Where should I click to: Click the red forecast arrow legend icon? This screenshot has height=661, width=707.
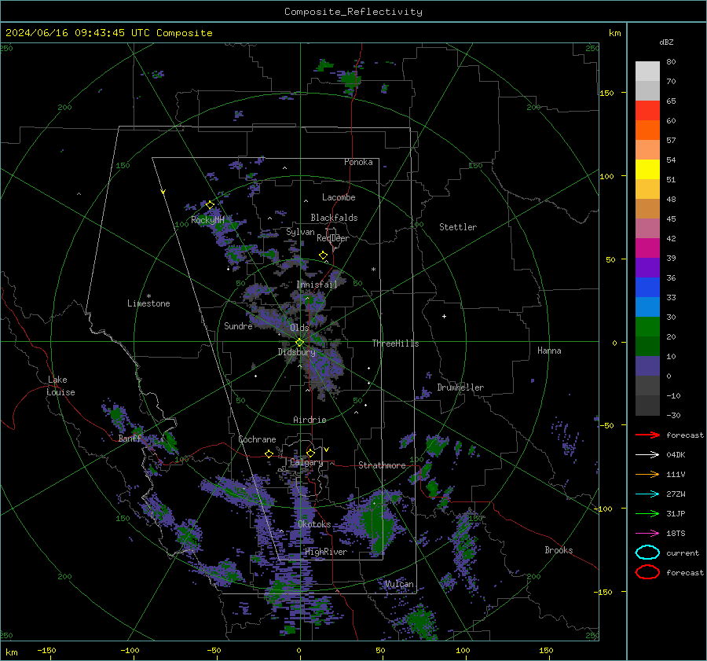pyautogui.click(x=647, y=435)
